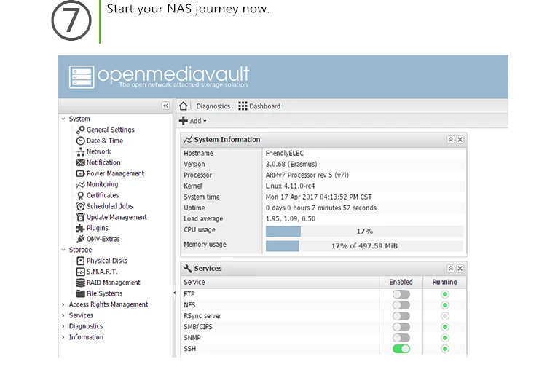Screen dimensions: 539x375
Task: Click the Memory usage progress bar
Action: pyautogui.click(x=364, y=246)
